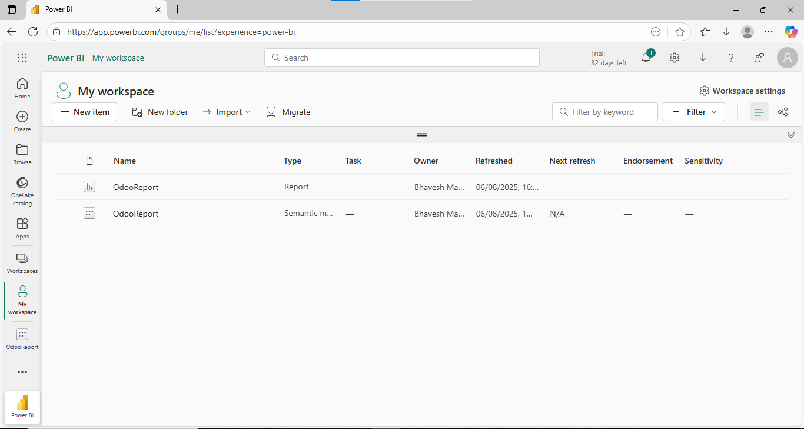Click N/A next refresh cell
The width and height of the screenshot is (804, 429).
(x=557, y=214)
